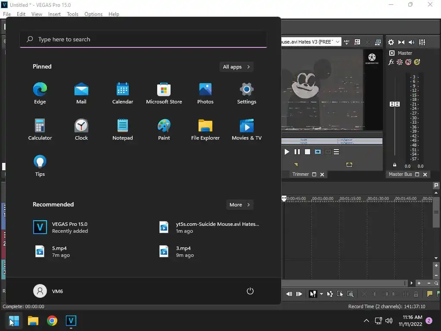Open the Edit menu
This screenshot has width=441, height=331.
[x=21, y=14]
